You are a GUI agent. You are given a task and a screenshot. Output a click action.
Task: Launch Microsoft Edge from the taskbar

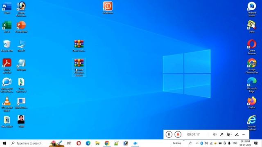click(88, 143)
